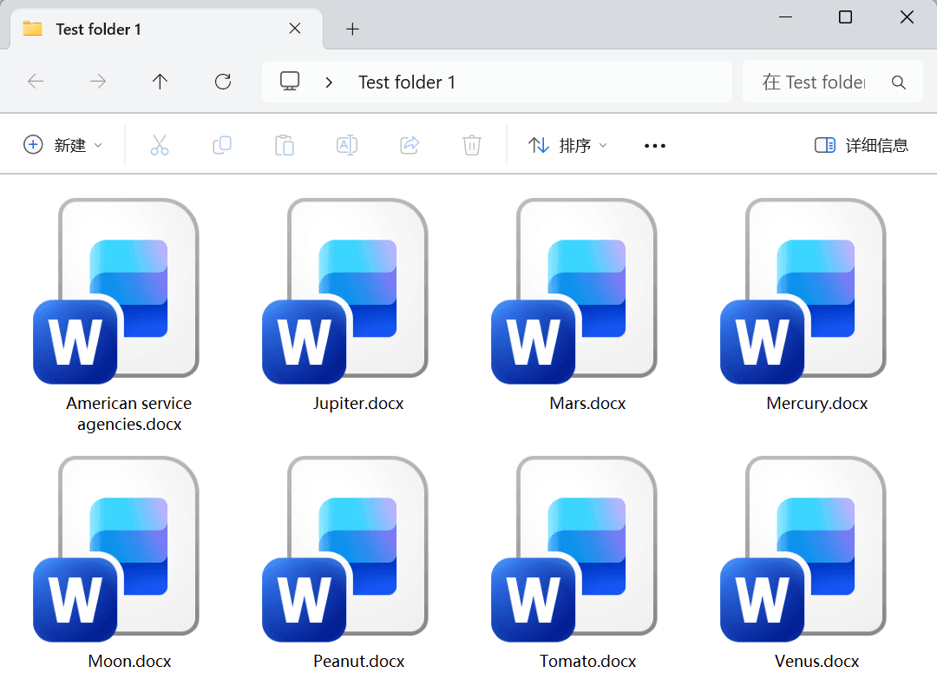
Task: Open a new File Explorer tab
Action: (x=352, y=29)
